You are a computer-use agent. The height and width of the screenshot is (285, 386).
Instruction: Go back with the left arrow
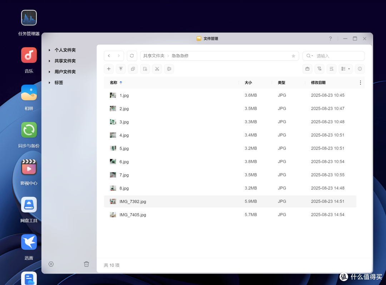pyautogui.click(x=109, y=56)
